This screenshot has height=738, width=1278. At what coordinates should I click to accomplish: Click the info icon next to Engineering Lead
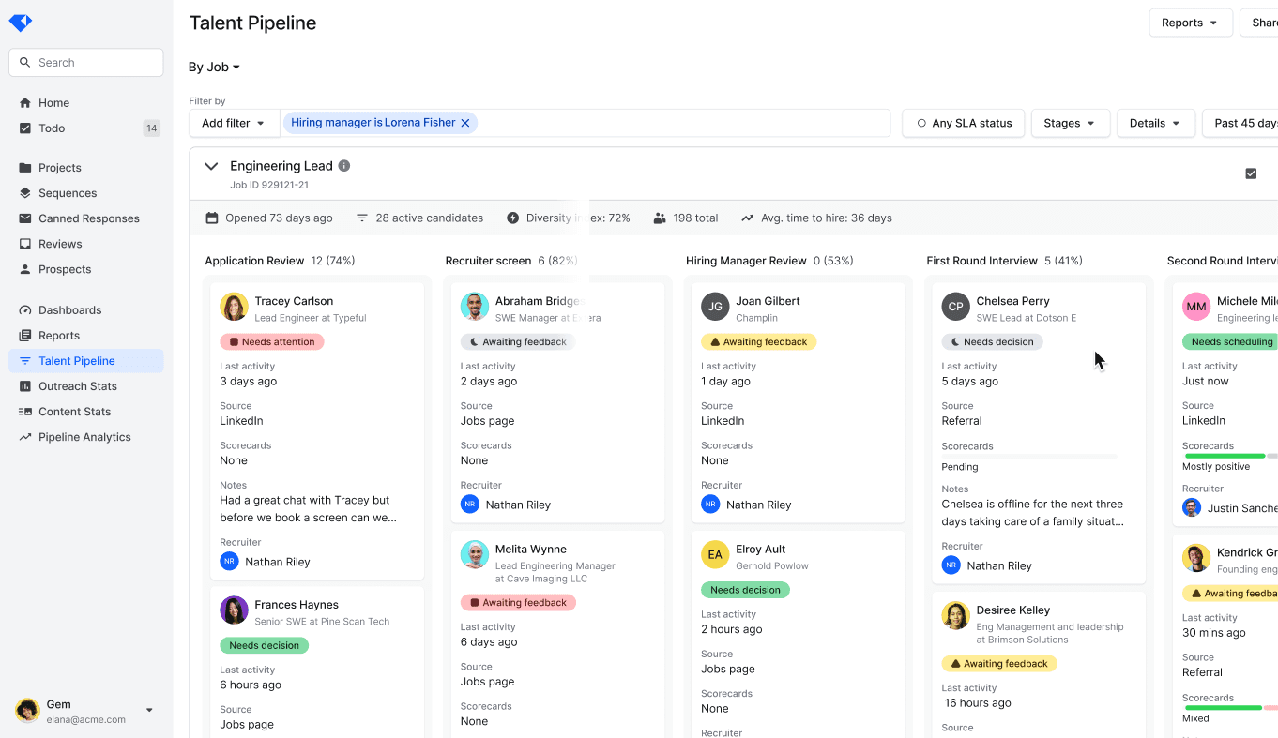coord(343,165)
